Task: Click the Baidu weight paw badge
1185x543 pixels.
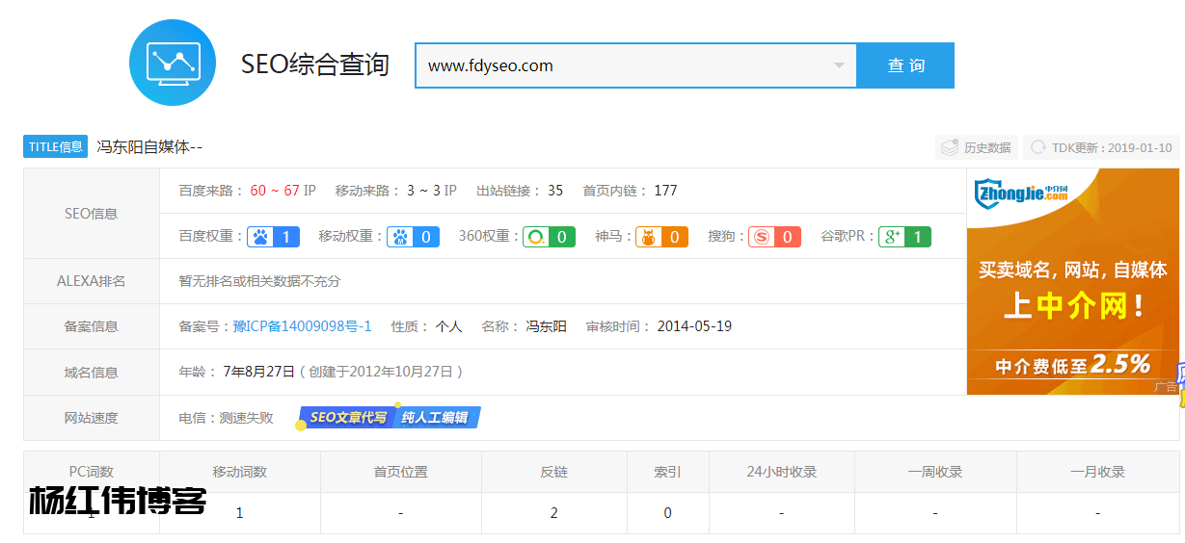Action: point(274,237)
